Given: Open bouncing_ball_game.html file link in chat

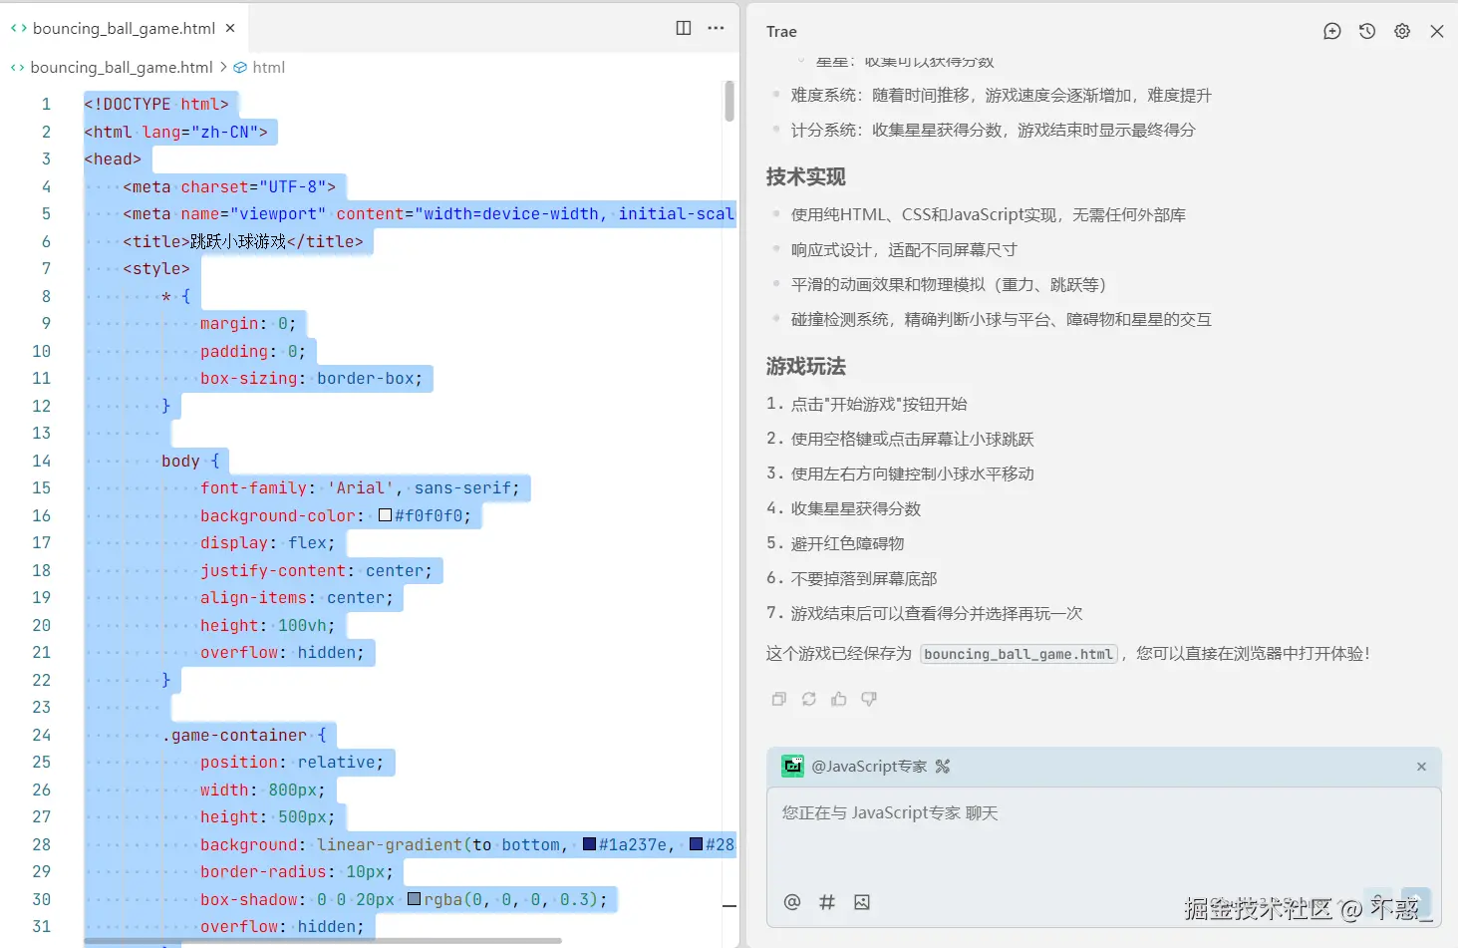Looking at the screenshot, I should coord(1019,654).
